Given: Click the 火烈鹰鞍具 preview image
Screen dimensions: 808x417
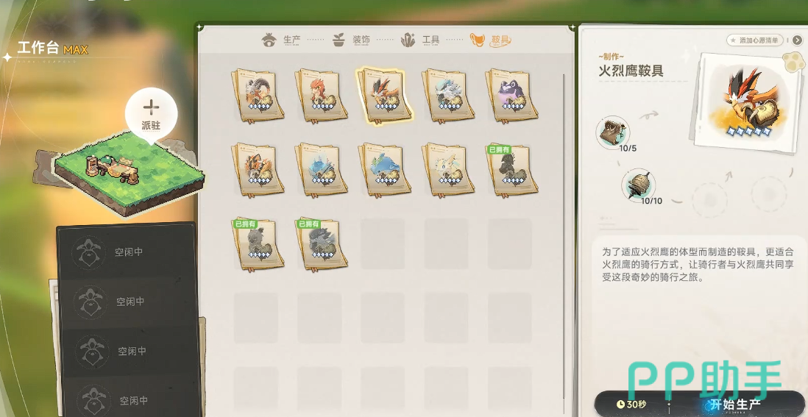Looking at the screenshot, I should (x=747, y=101).
